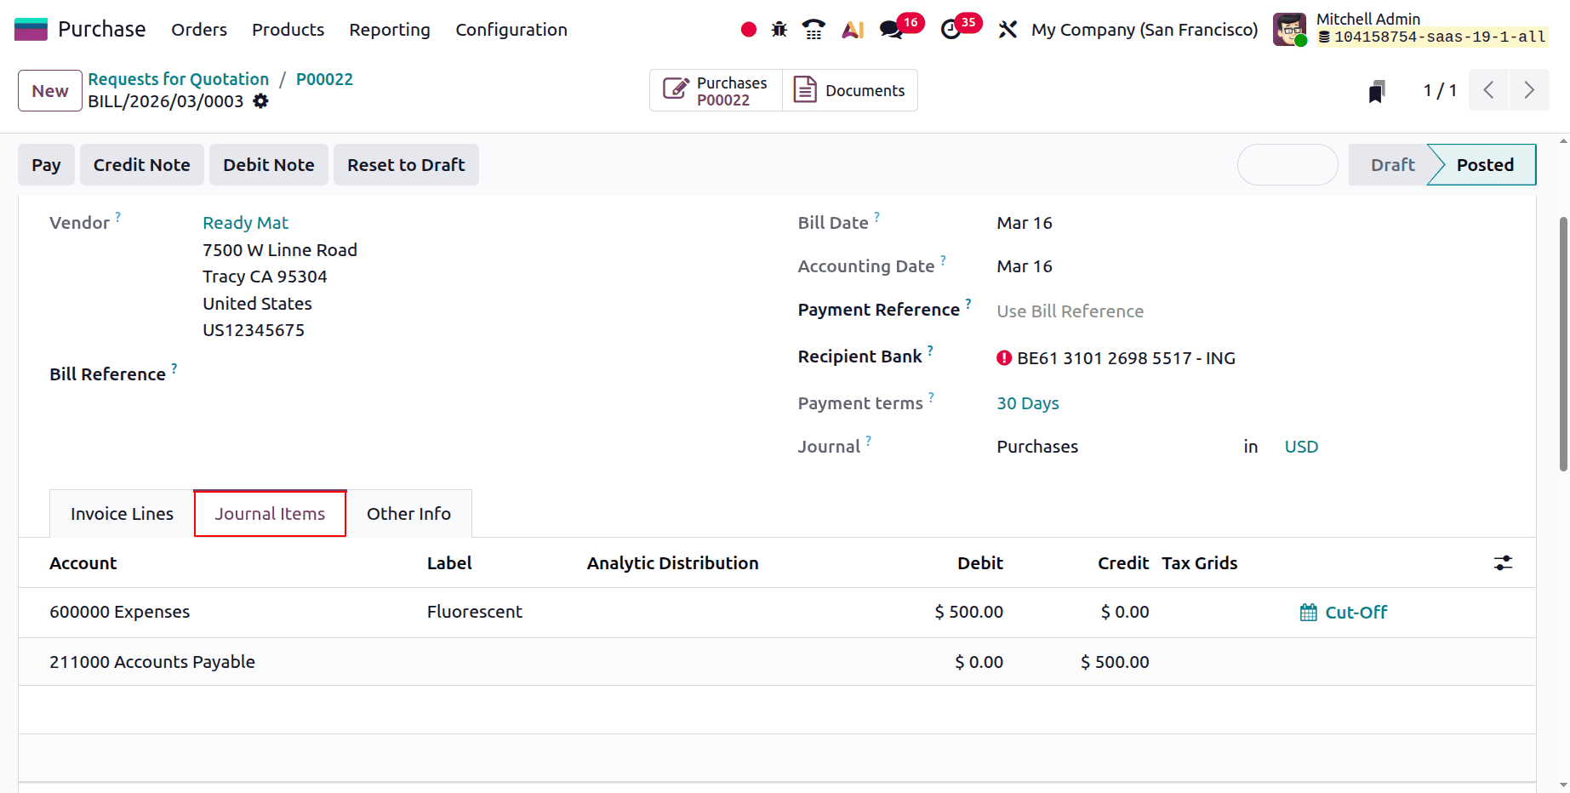Toggle optional columns in Journal Items table
Viewport: 1570px width, 793px height.
coord(1503,562)
